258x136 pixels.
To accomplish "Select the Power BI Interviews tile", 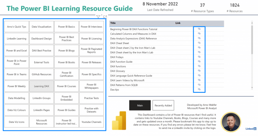I will 91,26.
